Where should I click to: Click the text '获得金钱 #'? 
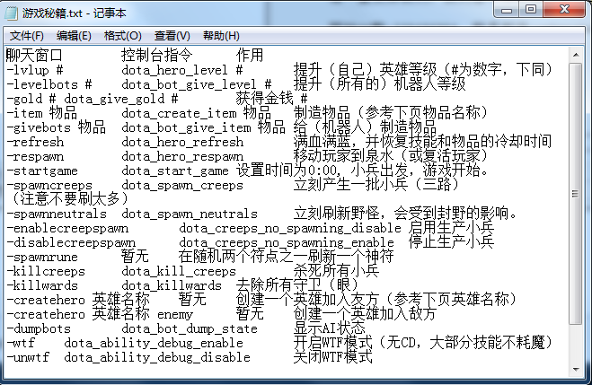click(272, 99)
